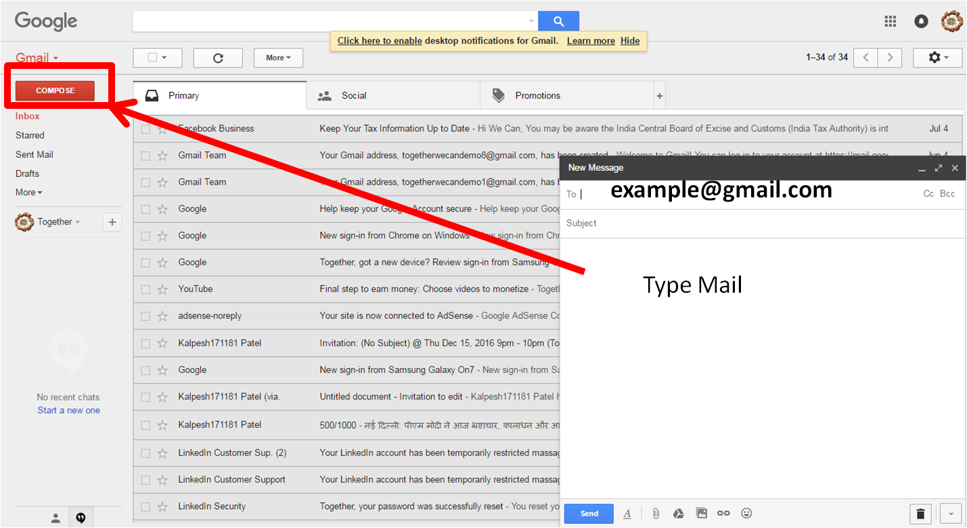The image size is (967, 528).
Task: Switch to the Promotions tab
Action: click(x=567, y=96)
